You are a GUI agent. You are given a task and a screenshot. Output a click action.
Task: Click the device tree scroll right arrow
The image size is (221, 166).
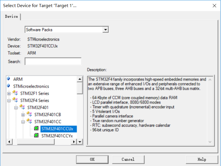click(x=74, y=142)
